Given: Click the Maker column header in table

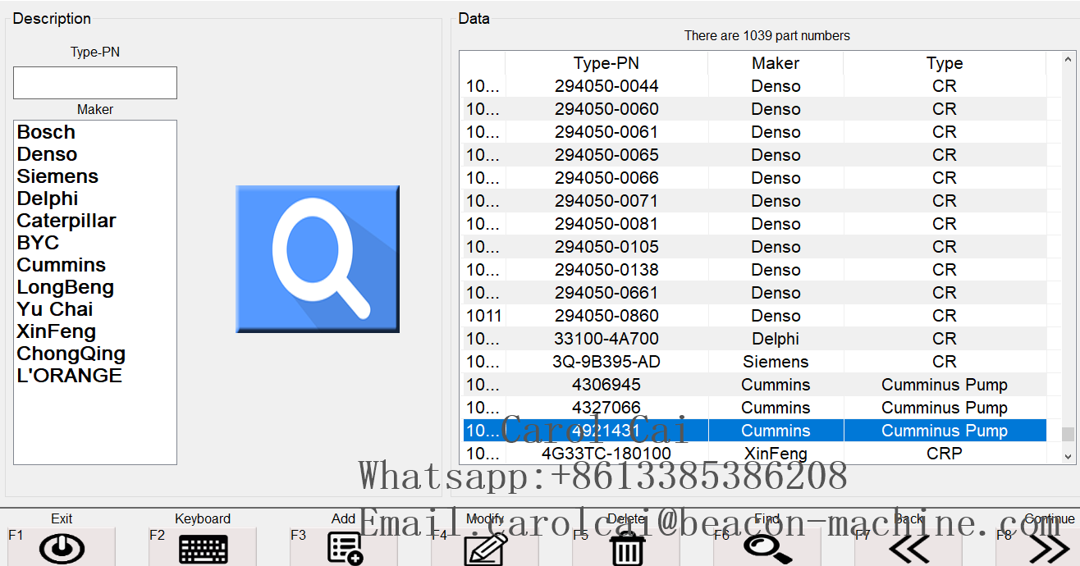Looking at the screenshot, I should tap(776, 63).
